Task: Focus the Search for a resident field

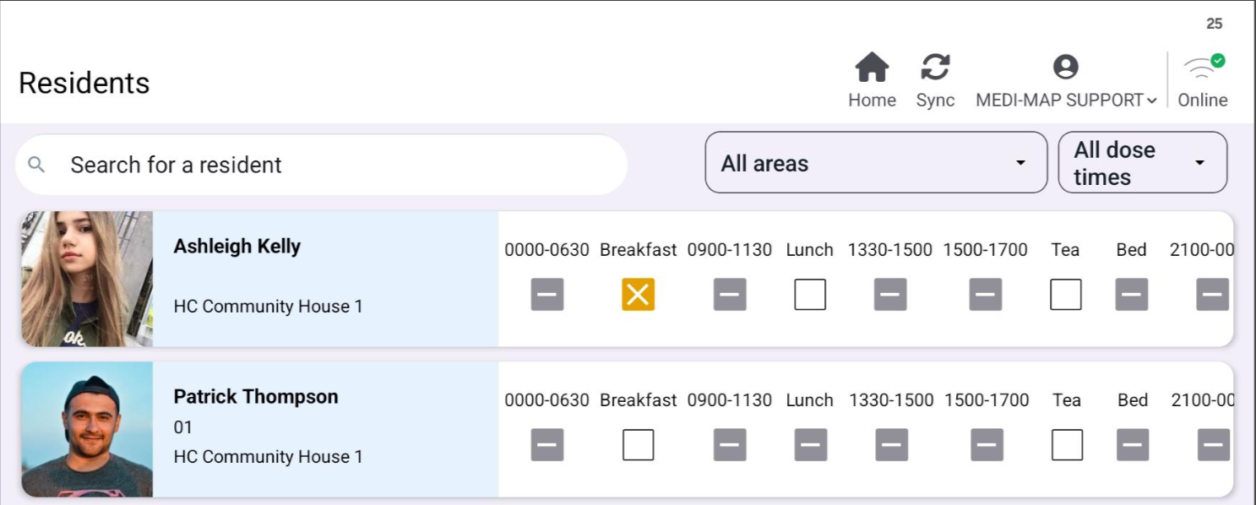Action: click(321, 165)
